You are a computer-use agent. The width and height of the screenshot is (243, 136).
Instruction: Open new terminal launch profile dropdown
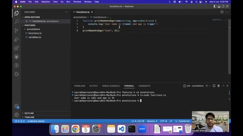210,86
